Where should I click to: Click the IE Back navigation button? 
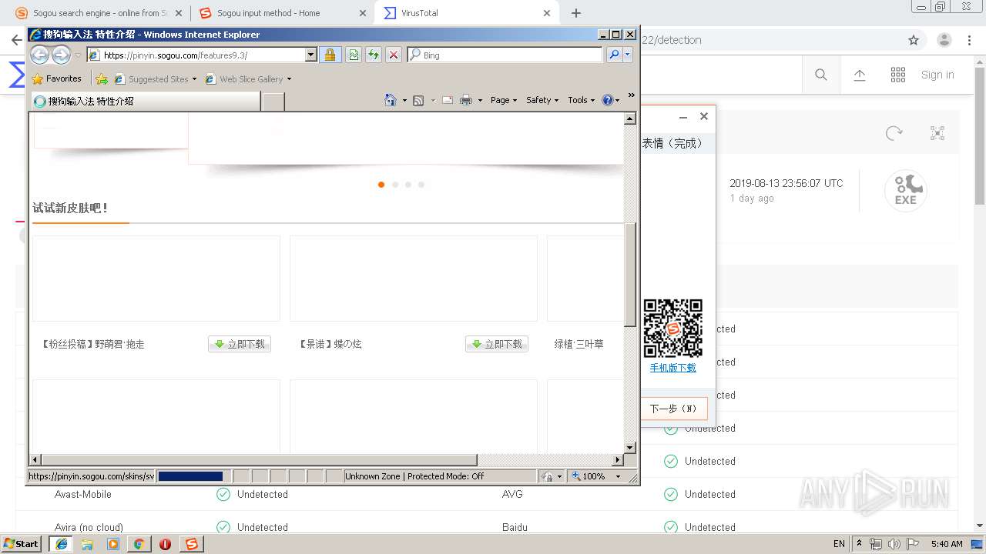tap(40, 55)
